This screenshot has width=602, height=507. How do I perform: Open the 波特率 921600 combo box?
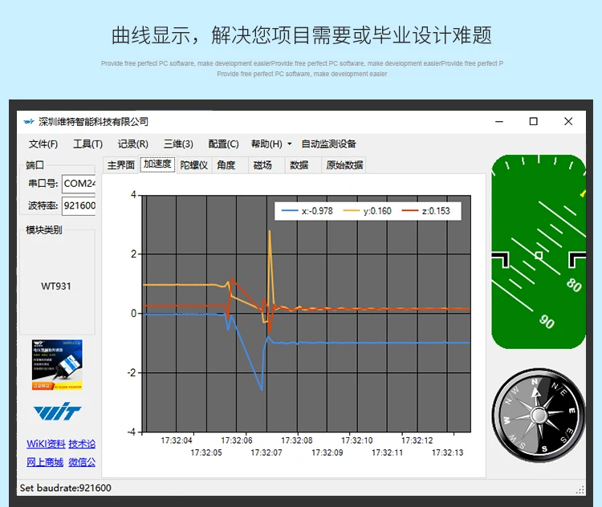(79, 205)
